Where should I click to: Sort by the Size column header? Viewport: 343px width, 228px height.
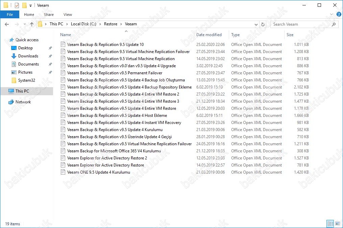(290, 35)
